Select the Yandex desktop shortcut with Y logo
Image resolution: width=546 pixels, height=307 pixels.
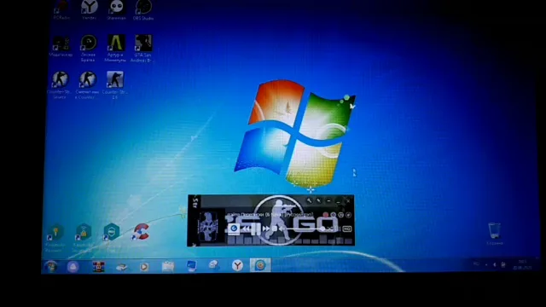[89, 9]
